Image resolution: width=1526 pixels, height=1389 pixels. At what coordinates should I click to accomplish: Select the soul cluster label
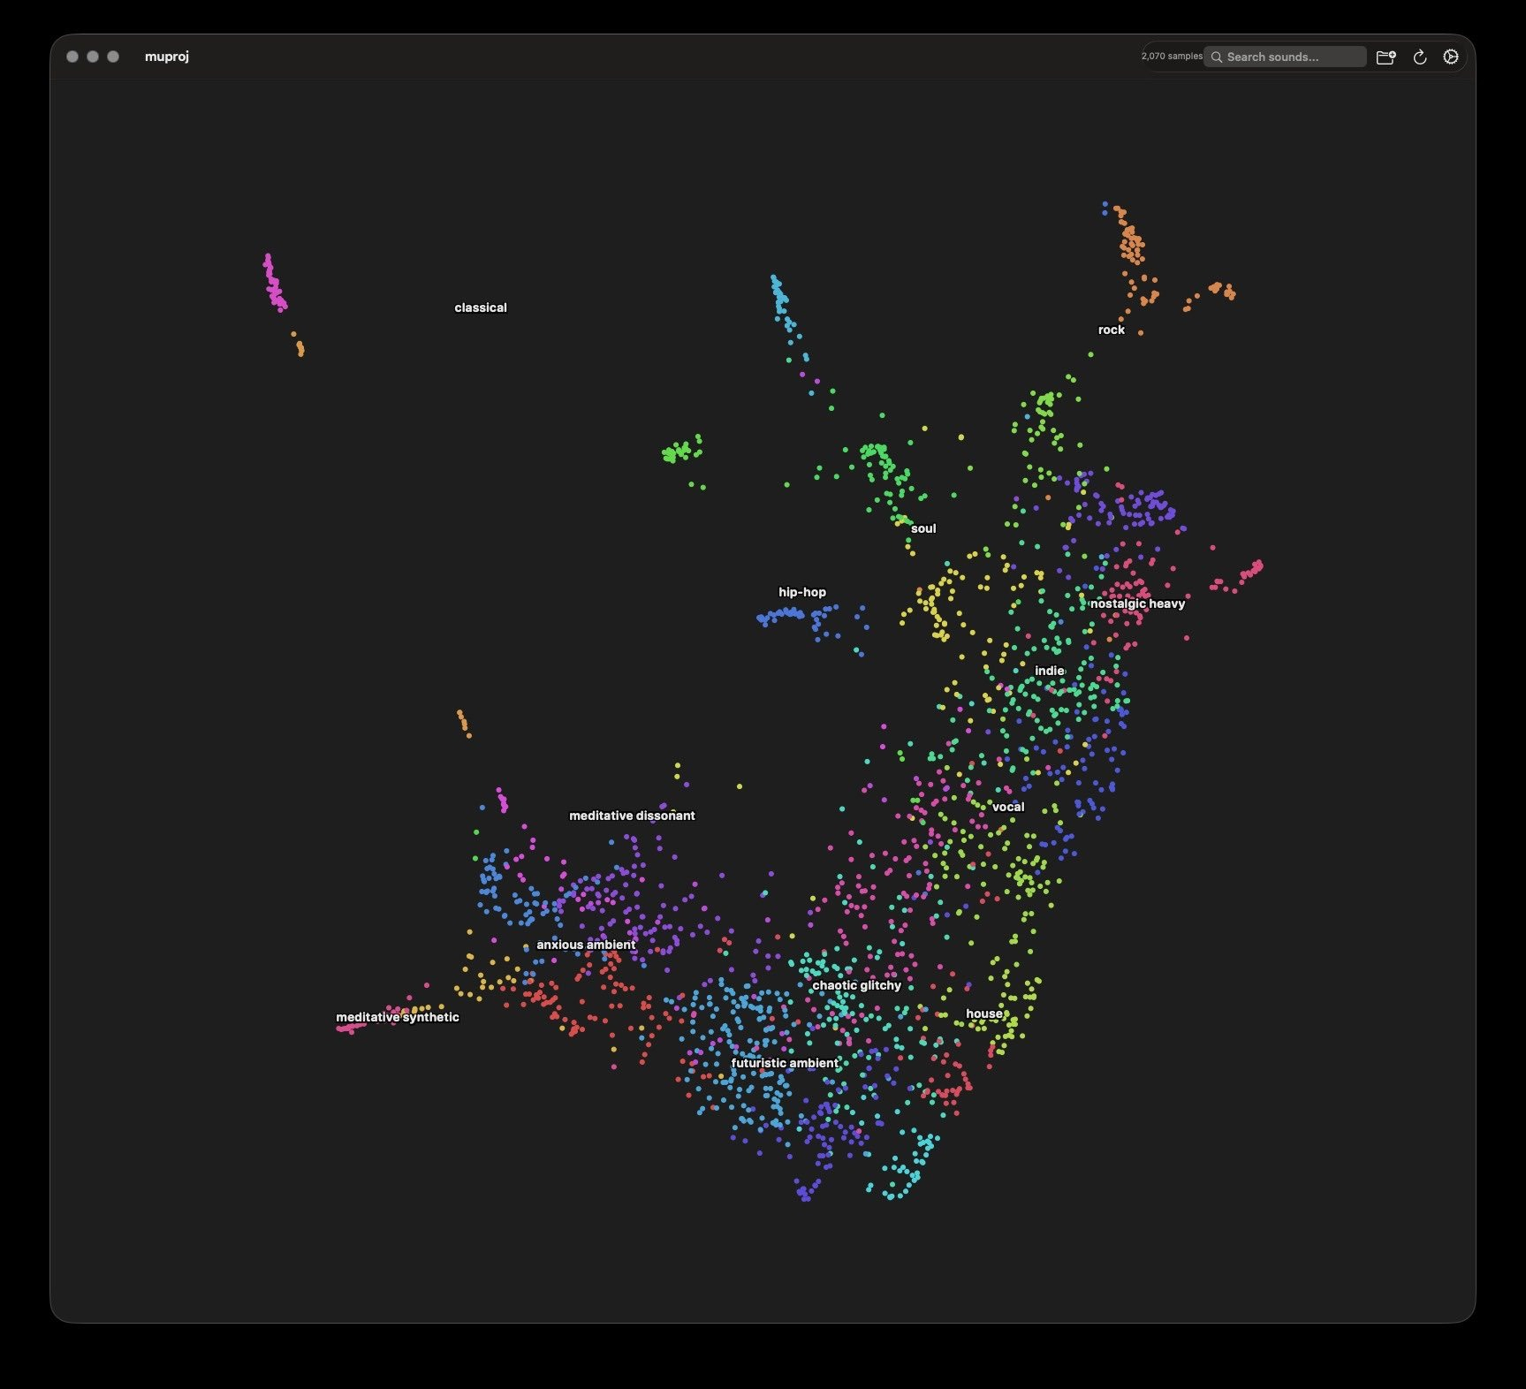[922, 529]
